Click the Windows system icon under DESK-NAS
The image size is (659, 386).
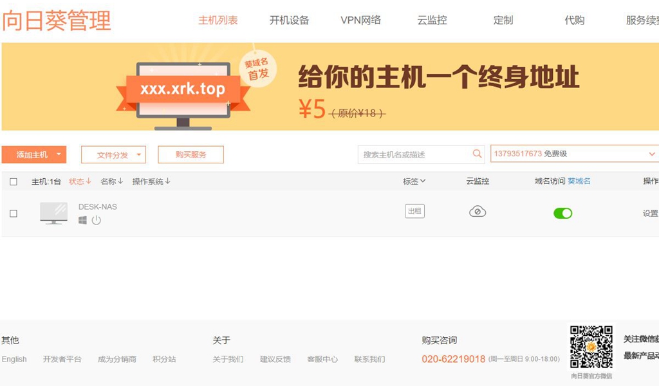tap(82, 221)
